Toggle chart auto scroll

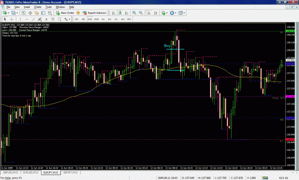tap(149, 13)
